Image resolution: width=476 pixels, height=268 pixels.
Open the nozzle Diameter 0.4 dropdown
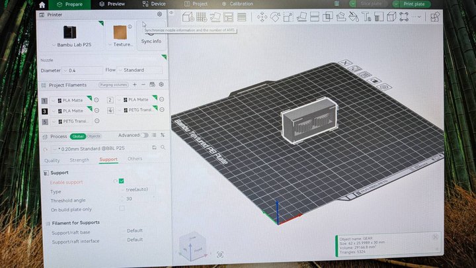(82, 71)
